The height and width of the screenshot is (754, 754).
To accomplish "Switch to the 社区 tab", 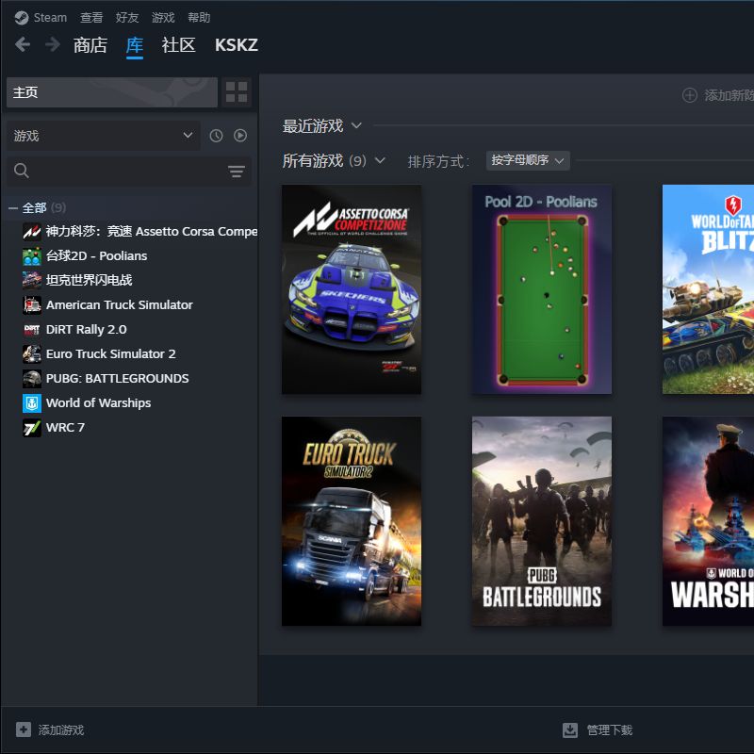I will [x=178, y=45].
